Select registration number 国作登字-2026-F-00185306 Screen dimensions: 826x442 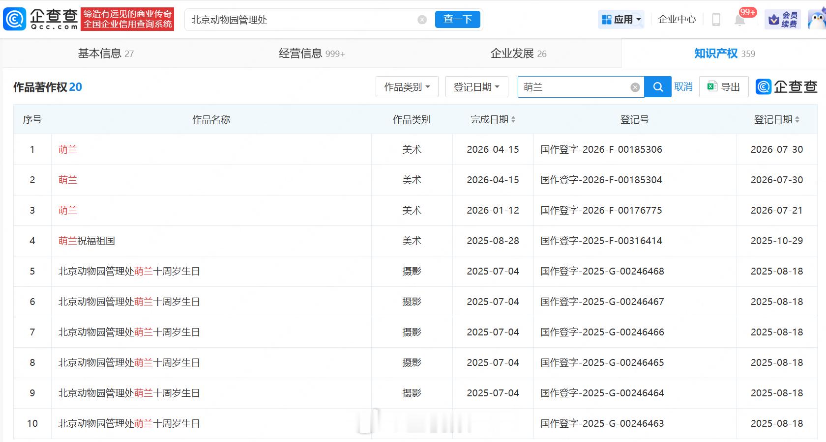pos(601,149)
